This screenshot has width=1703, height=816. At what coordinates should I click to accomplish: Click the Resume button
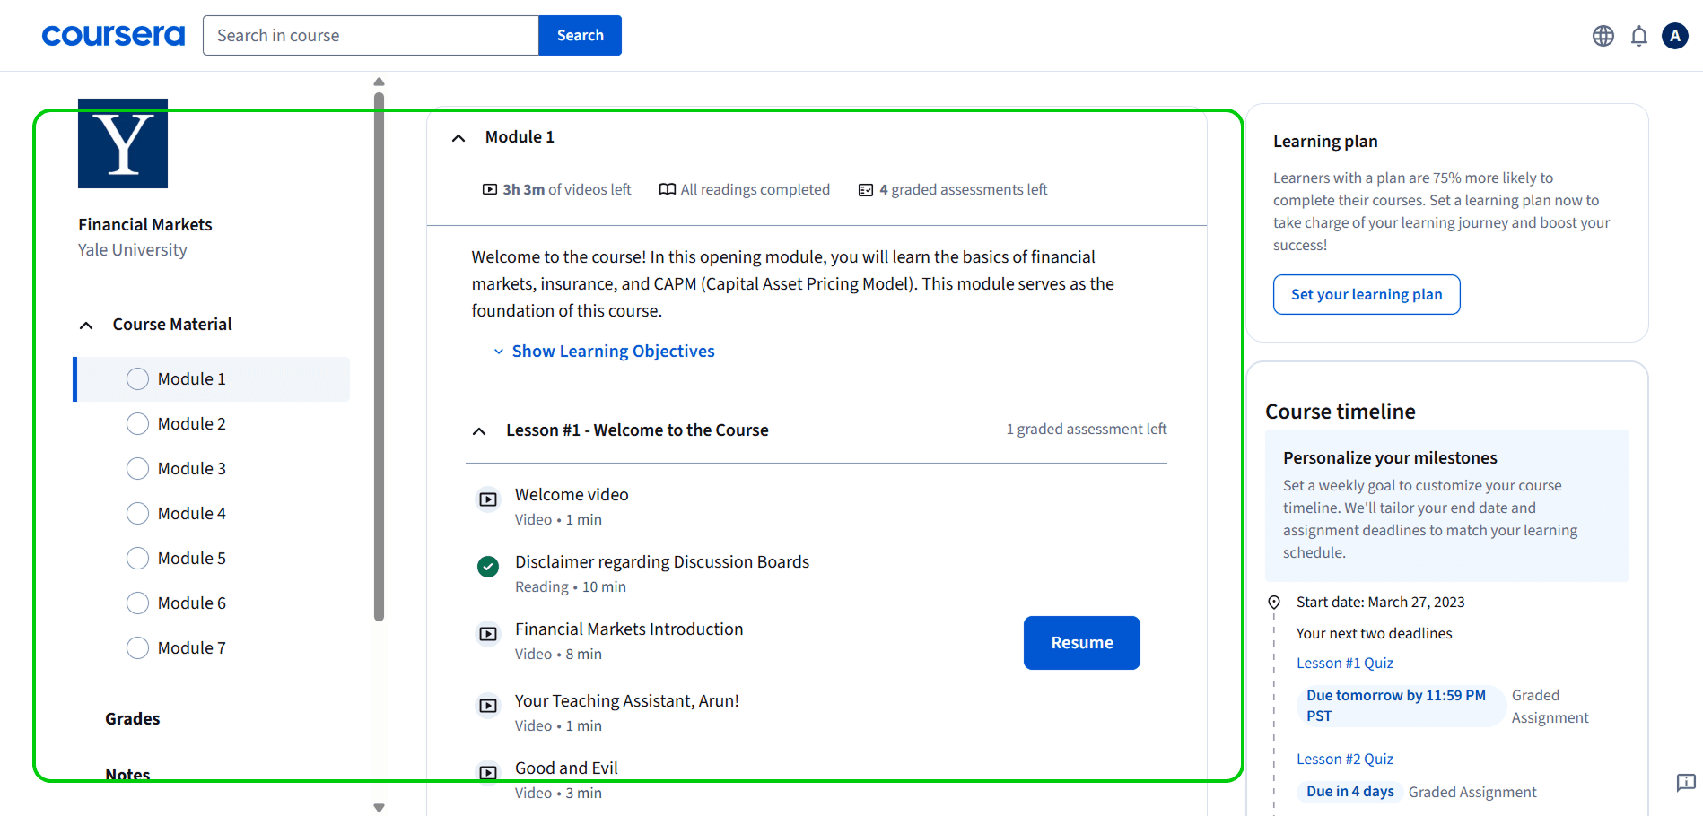(x=1081, y=643)
